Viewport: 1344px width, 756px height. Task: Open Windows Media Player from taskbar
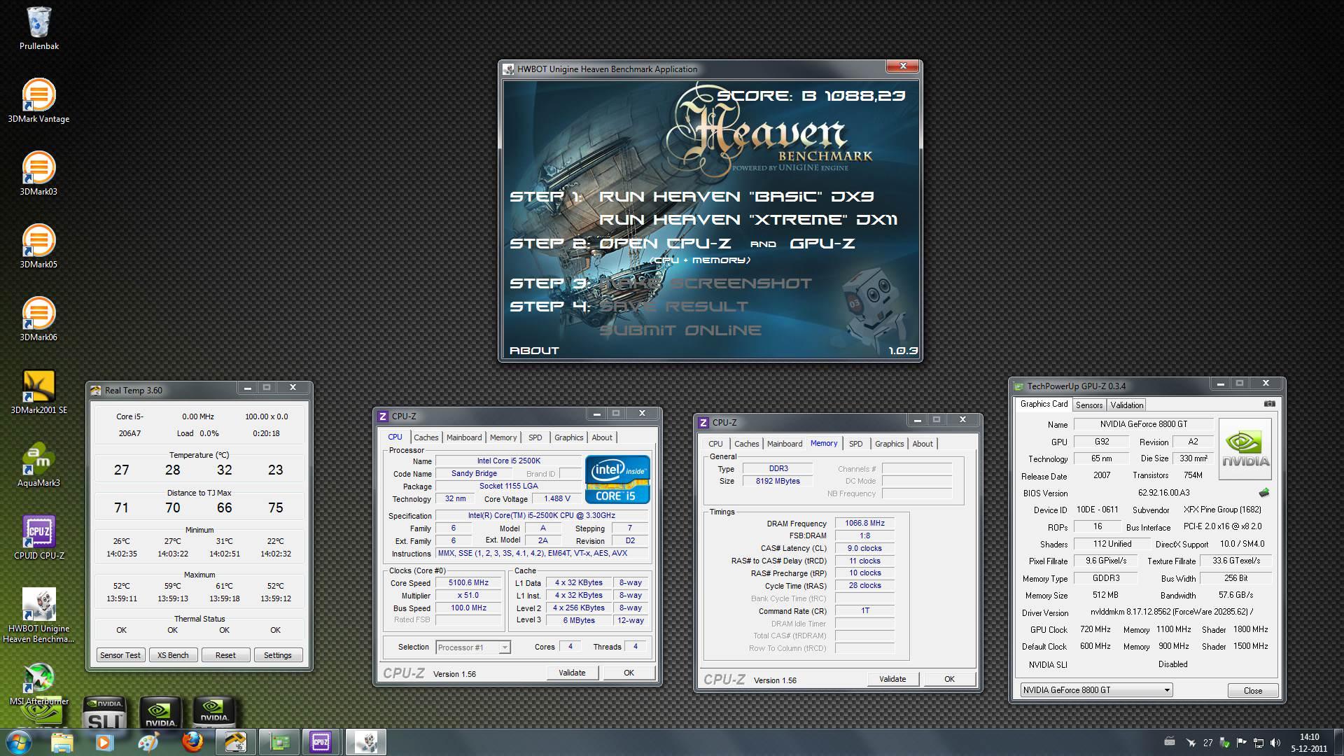[104, 742]
